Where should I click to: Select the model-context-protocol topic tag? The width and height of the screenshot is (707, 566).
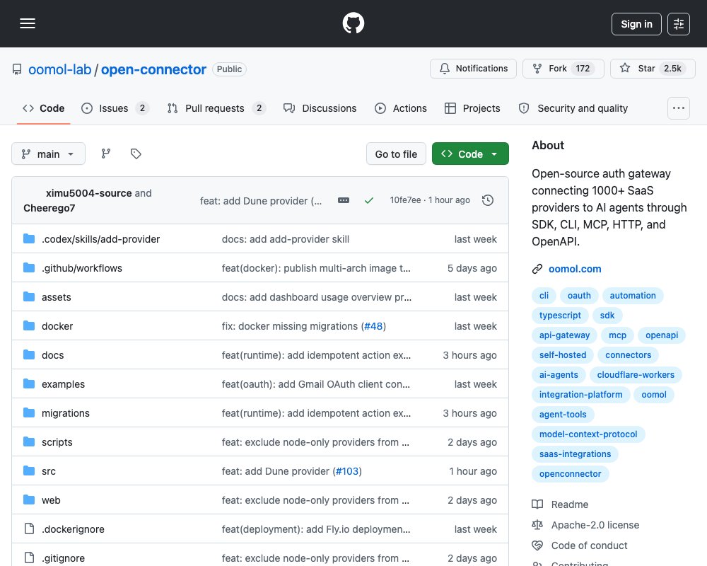(x=588, y=434)
